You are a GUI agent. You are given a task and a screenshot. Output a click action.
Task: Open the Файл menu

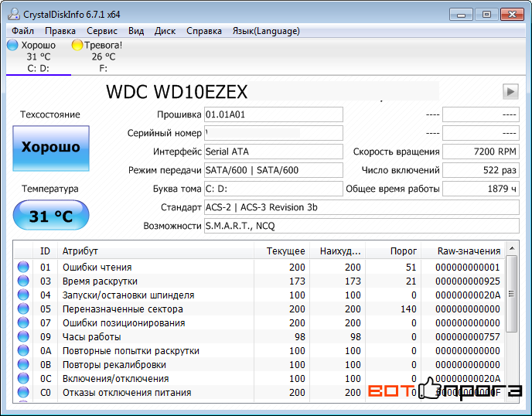coord(22,31)
